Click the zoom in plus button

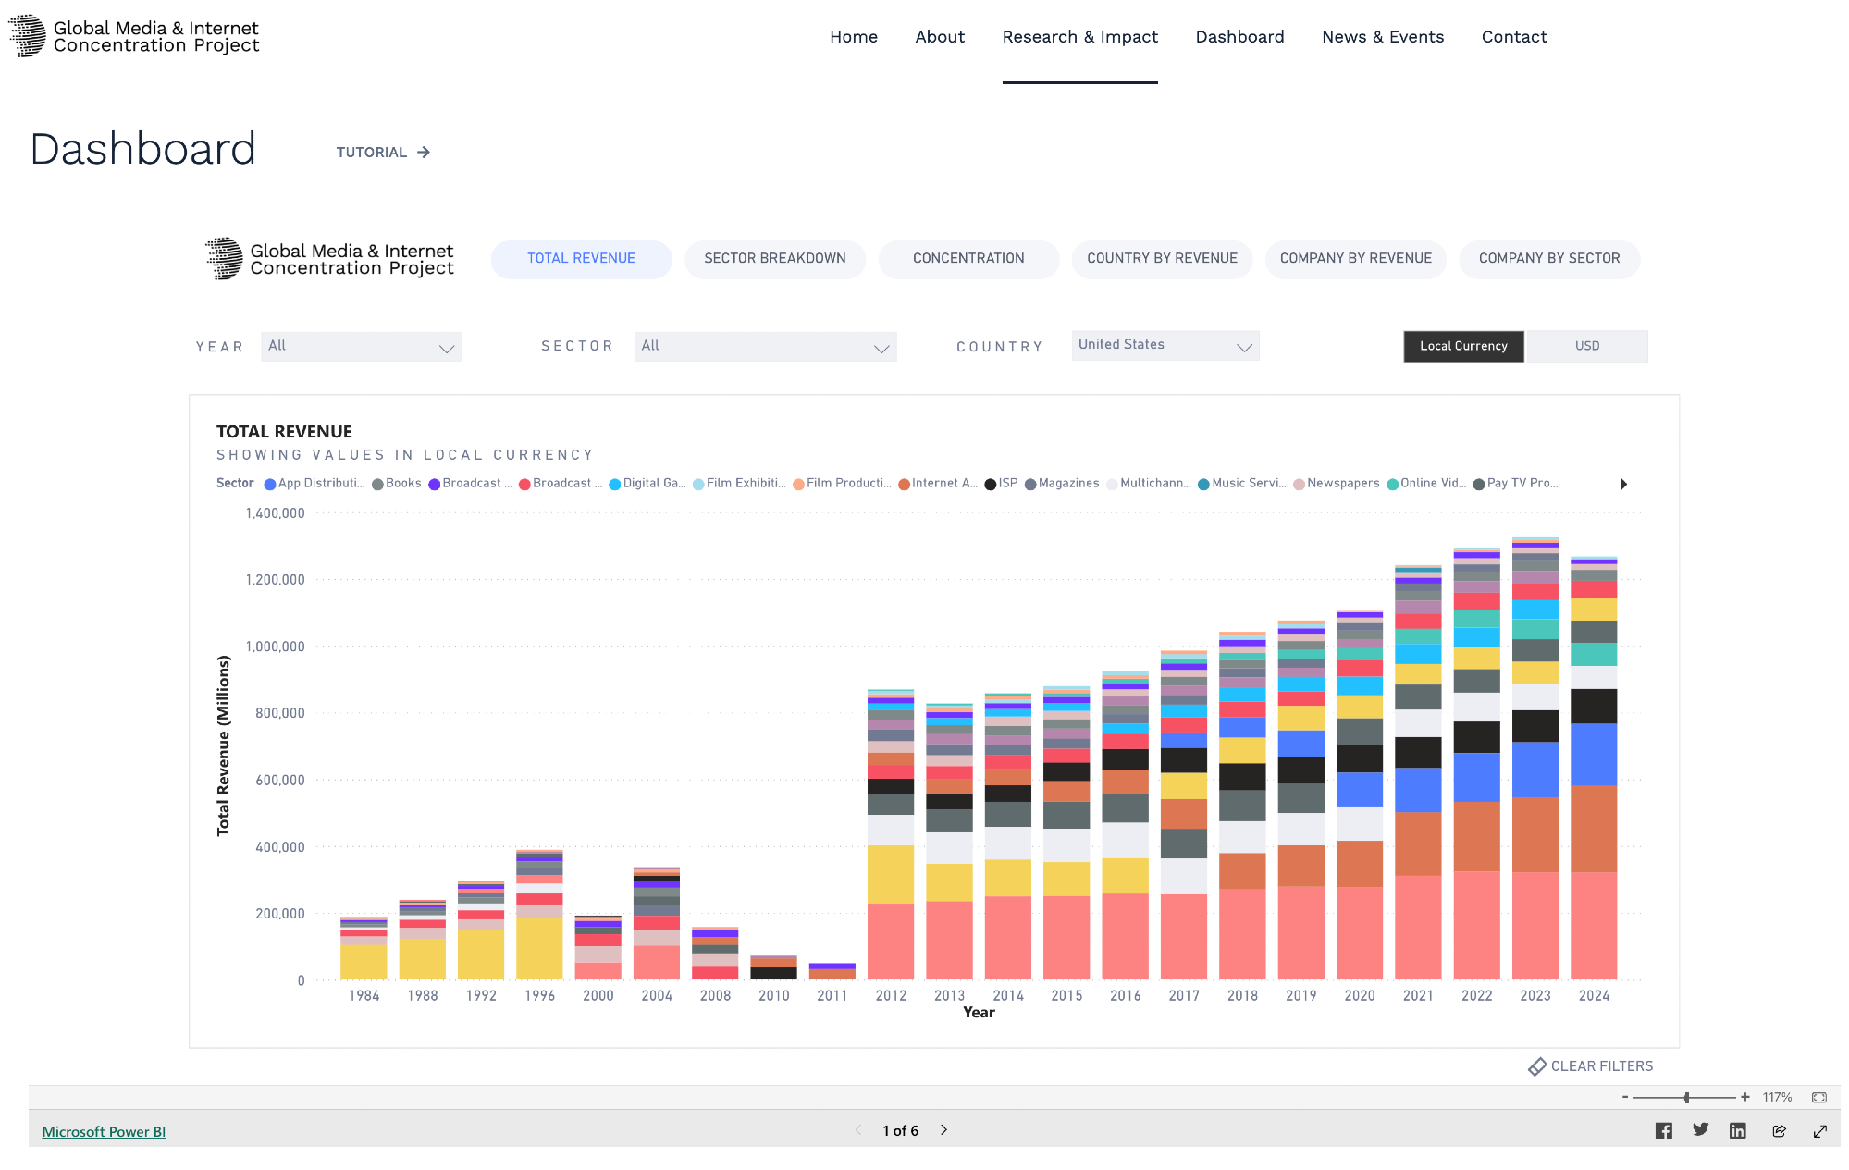(1744, 1097)
